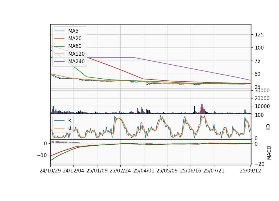This screenshot has width=279, height=201.
Task: Click the MA120 legend label
Action: (76, 54)
